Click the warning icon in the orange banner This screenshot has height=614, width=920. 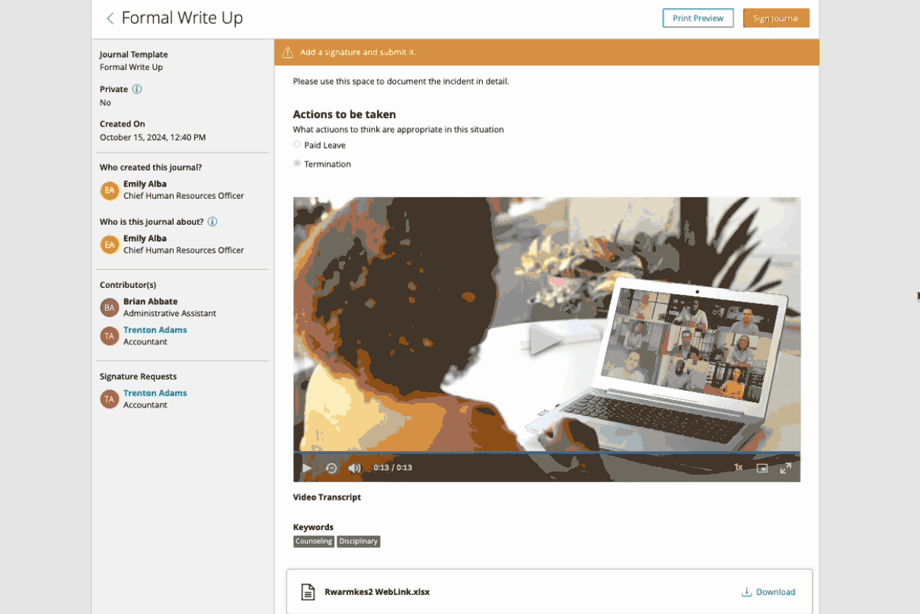click(x=288, y=53)
